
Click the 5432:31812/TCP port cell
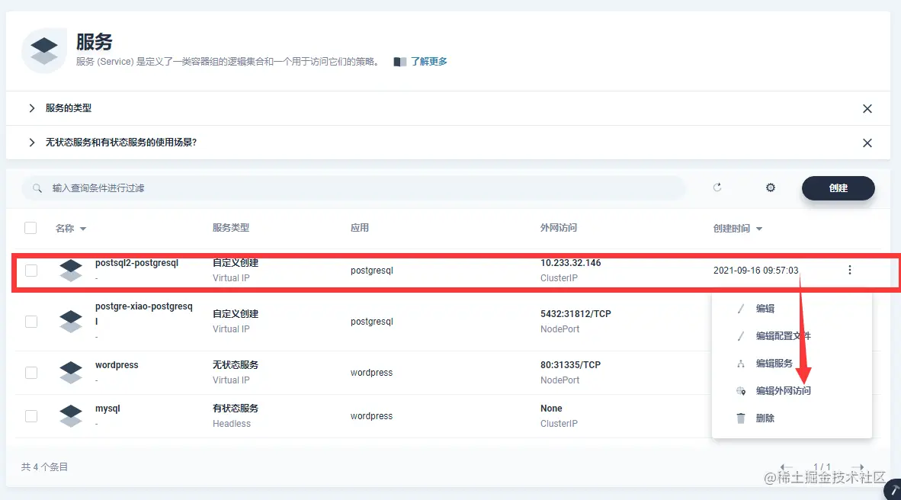click(x=576, y=314)
